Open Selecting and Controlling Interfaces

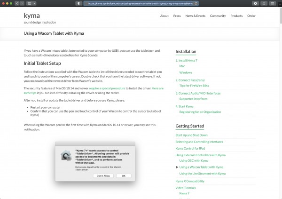(x=199, y=142)
